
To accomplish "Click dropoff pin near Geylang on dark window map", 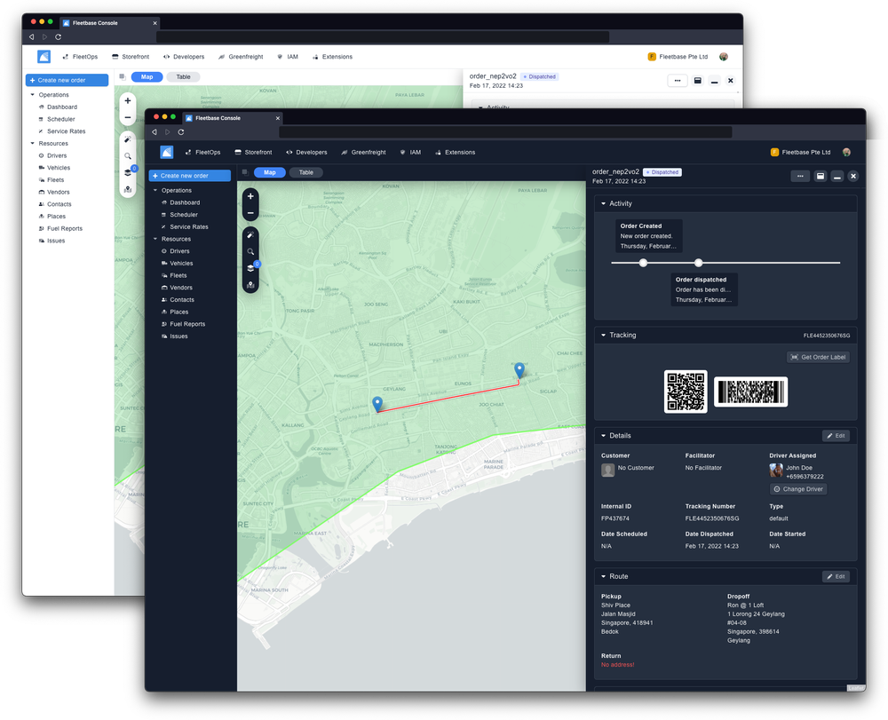I will [377, 404].
